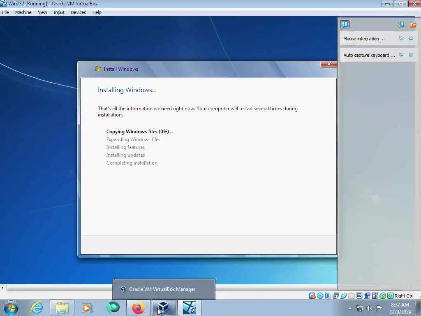Click the Expanding Windows files step

coord(133,139)
